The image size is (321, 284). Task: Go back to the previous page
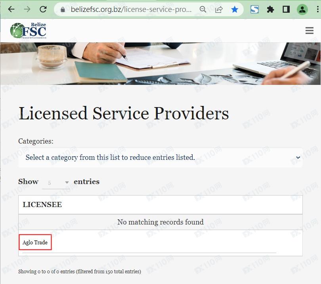click(11, 9)
